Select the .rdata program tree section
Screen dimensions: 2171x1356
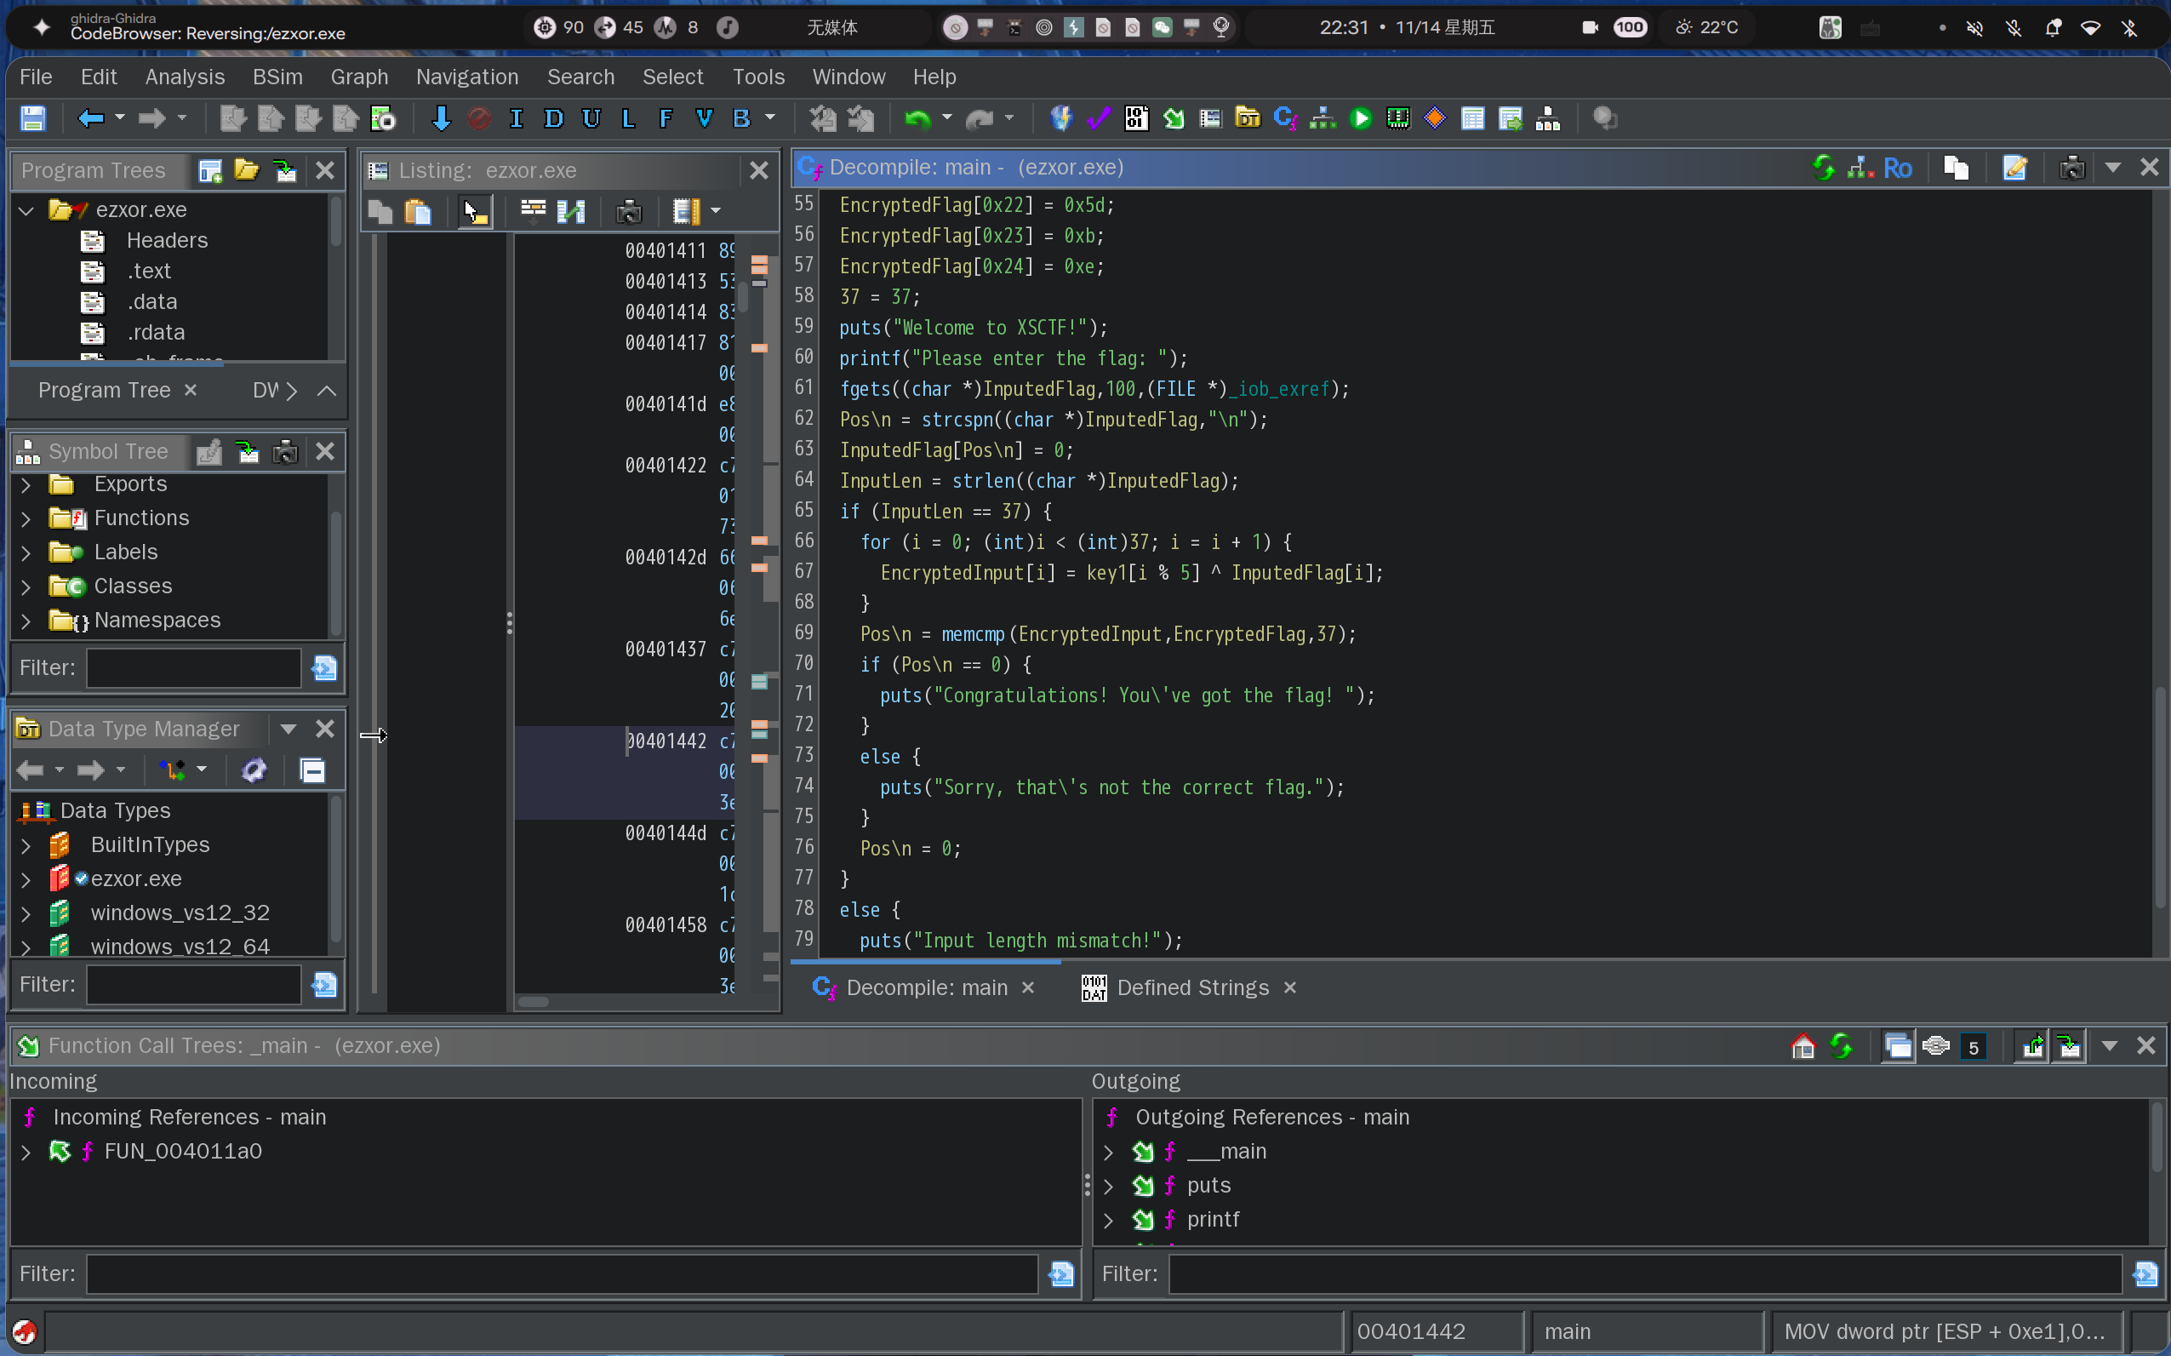155,333
